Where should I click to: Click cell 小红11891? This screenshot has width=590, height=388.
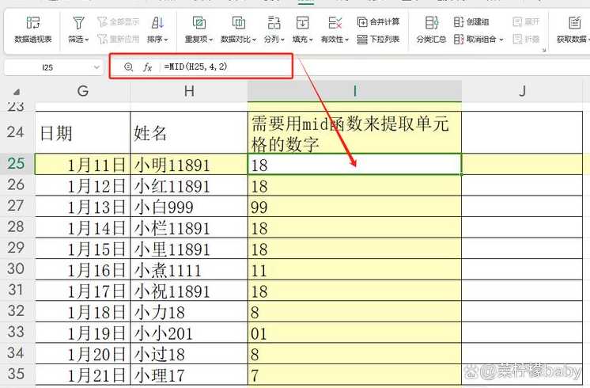(189, 185)
